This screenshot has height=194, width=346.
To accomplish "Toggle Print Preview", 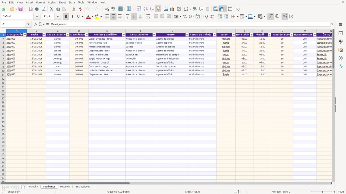I will point(44,9).
